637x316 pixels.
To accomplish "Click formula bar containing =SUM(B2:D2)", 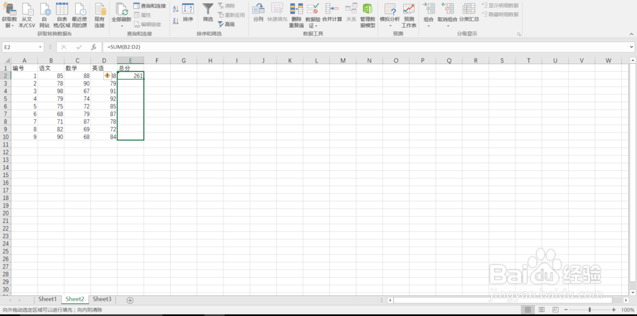I will 366,47.
